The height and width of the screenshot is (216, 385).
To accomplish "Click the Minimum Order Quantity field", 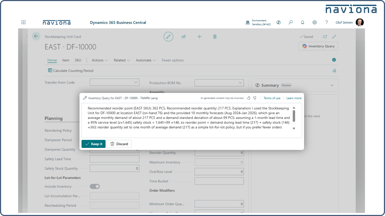I will 219,204.
